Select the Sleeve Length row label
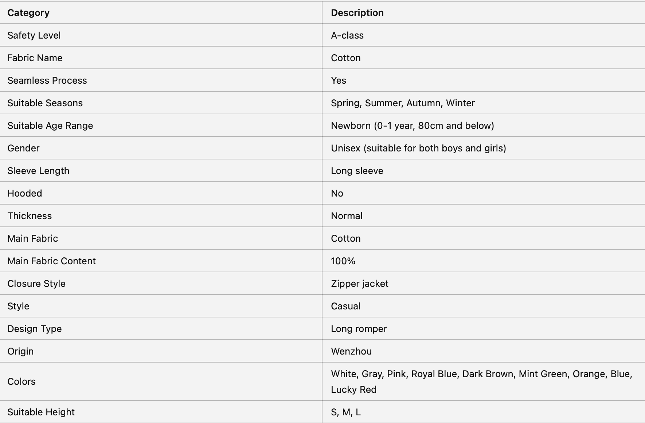 click(38, 171)
